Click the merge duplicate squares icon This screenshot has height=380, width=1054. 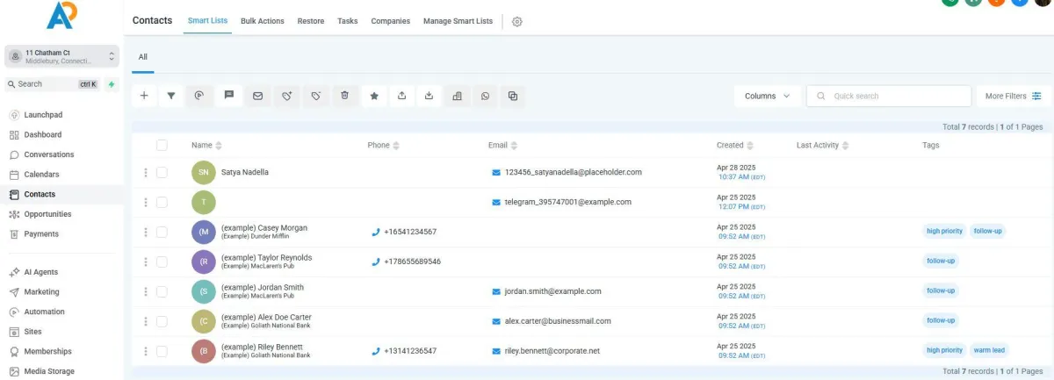coord(513,97)
